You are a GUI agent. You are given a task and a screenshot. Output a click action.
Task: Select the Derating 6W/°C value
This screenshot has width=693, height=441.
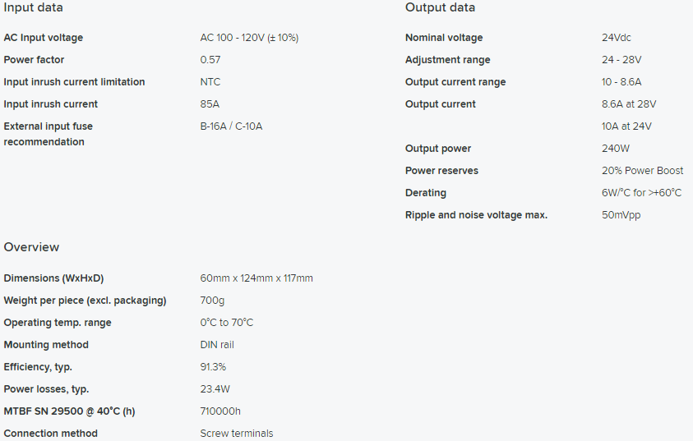point(641,192)
